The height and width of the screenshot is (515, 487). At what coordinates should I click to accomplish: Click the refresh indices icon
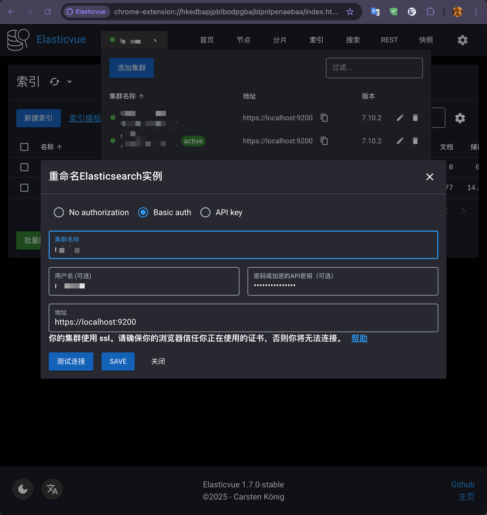pyautogui.click(x=55, y=82)
